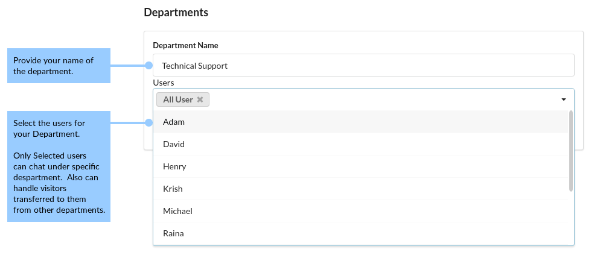Click the blue marker dot beside Department Name
The height and width of the screenshot is (255, 594).
coord(149,66)
